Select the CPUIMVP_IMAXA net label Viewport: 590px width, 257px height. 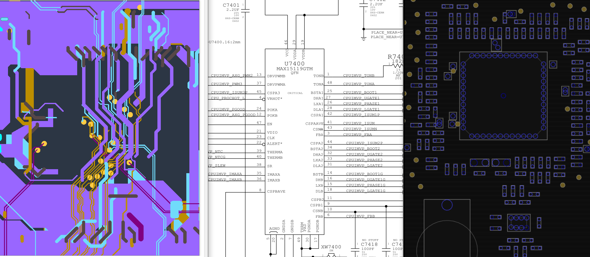[x=225, y=174]
